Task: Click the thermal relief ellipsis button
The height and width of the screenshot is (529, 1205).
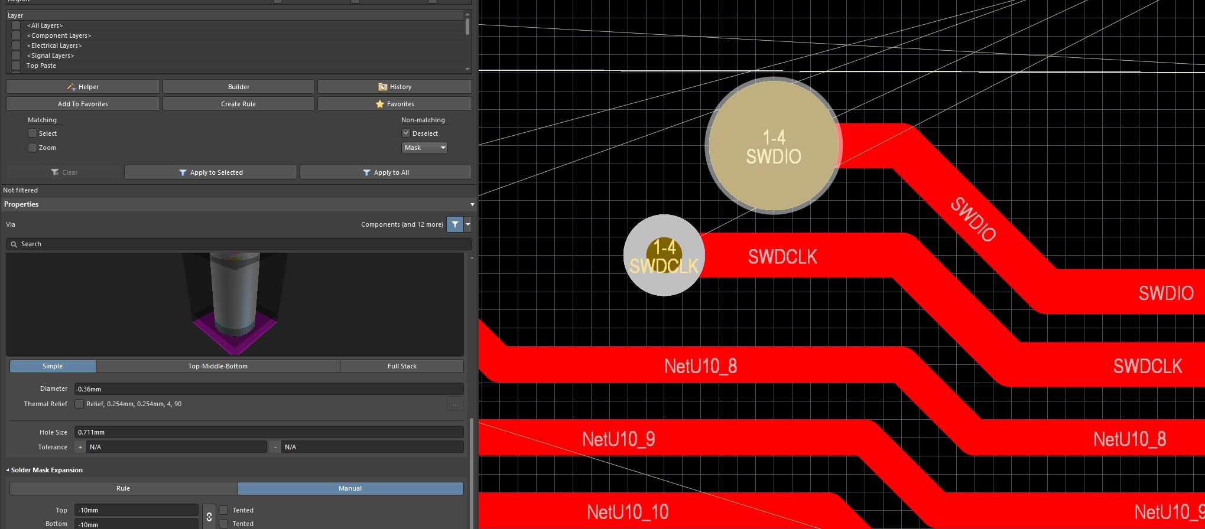Action: [x=454, y=404]
